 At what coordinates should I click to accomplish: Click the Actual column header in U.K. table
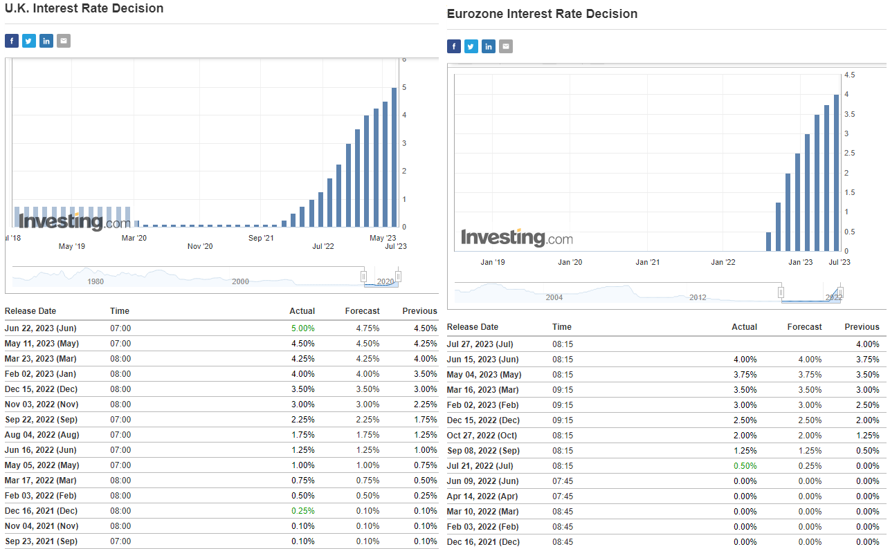(x=302, y=311)
